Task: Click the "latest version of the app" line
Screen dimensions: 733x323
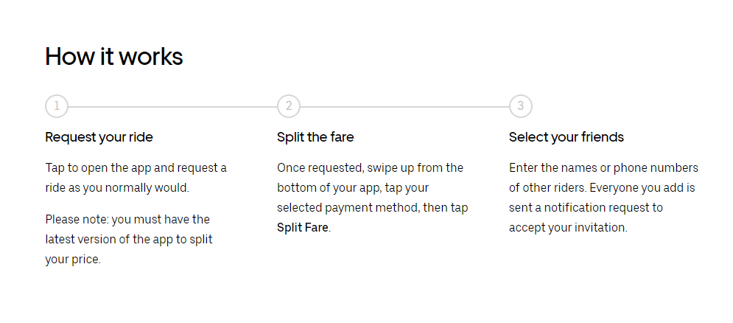Action: [x=129, y=240]
